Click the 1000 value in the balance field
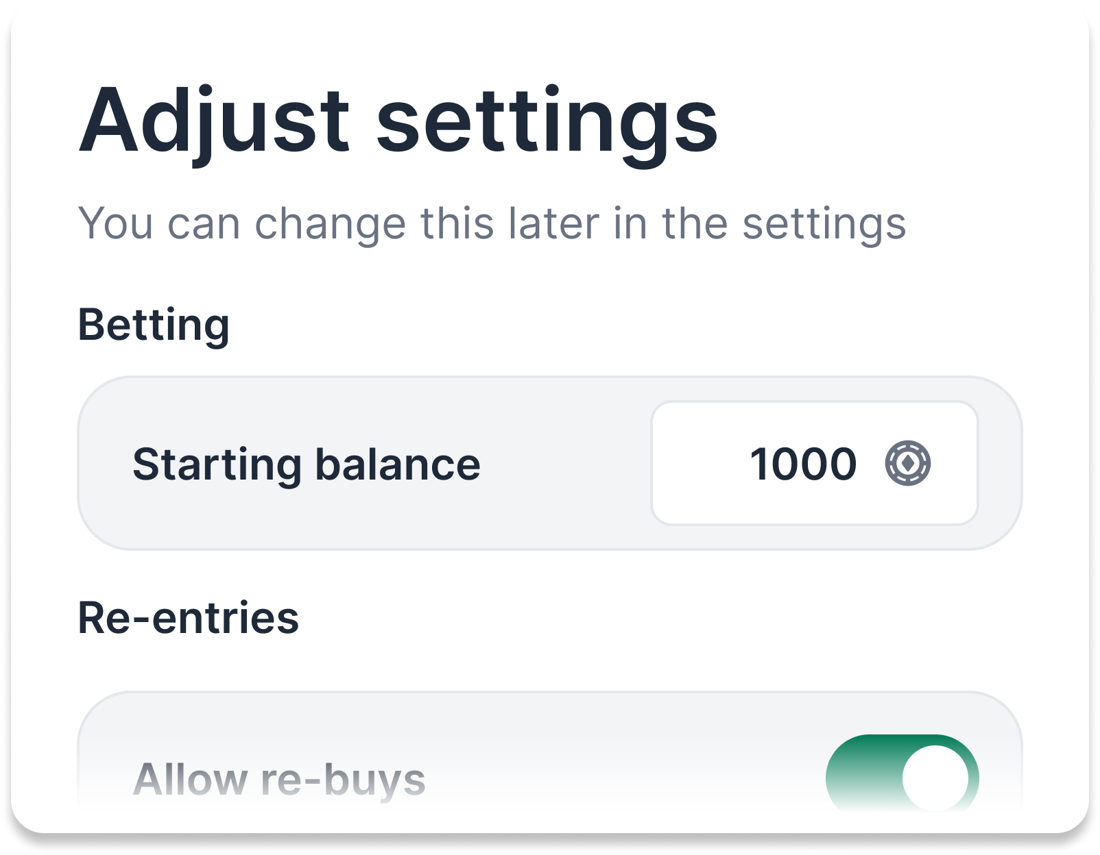 803,464
